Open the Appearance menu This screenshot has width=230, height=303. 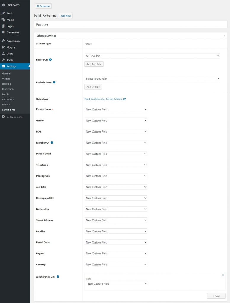pyautogui.click(x=13, y=41)
